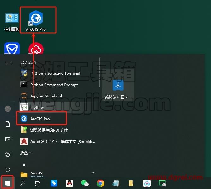Open Task View from the taskbar
The image size is (211, 189).
pyautogui.click(x=38, y=183)
